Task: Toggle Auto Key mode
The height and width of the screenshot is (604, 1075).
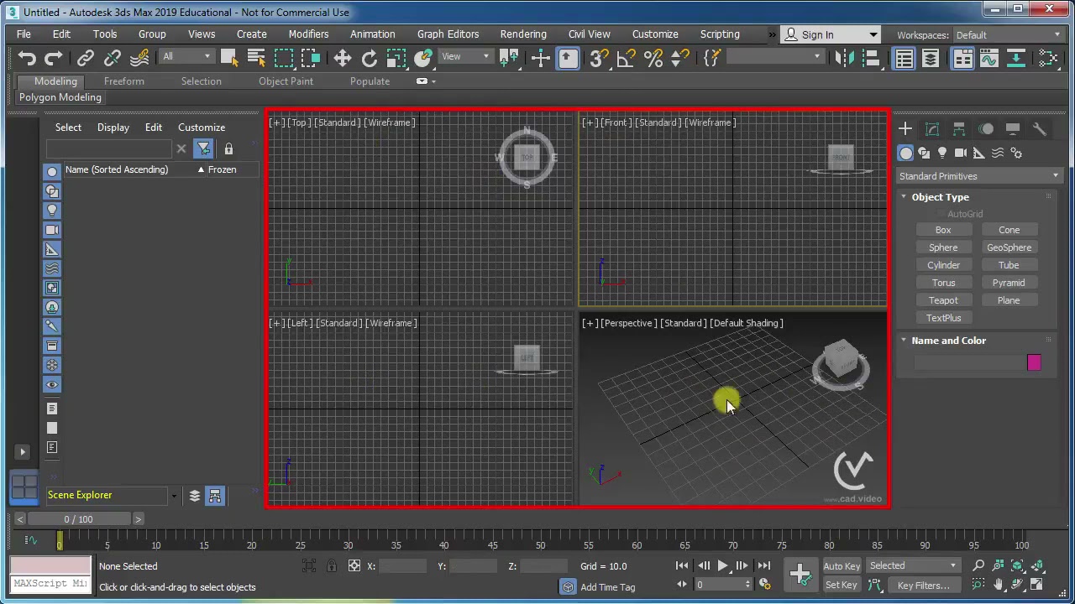Action: click(842, 566)
